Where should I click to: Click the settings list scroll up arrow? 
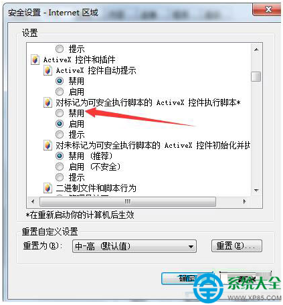pyautogui.click(x=256, y=49)
